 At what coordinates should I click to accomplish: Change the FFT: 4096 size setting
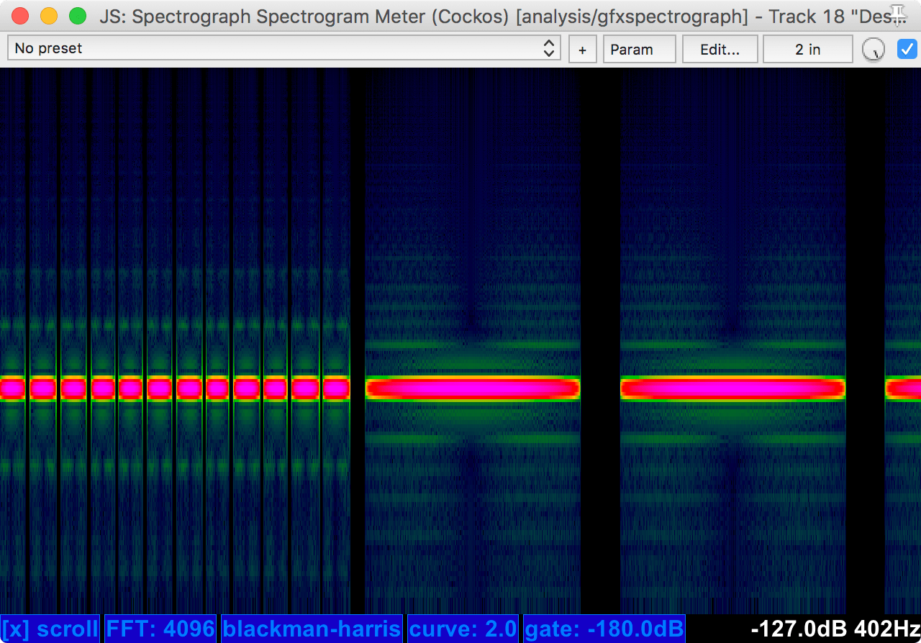tap(160, 629)
